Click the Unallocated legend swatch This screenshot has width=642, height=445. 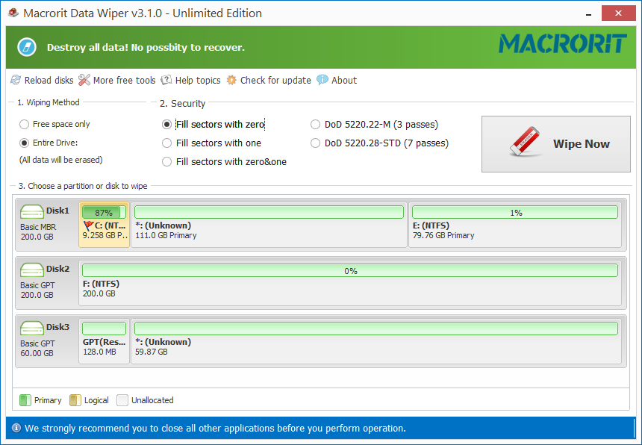122,400
